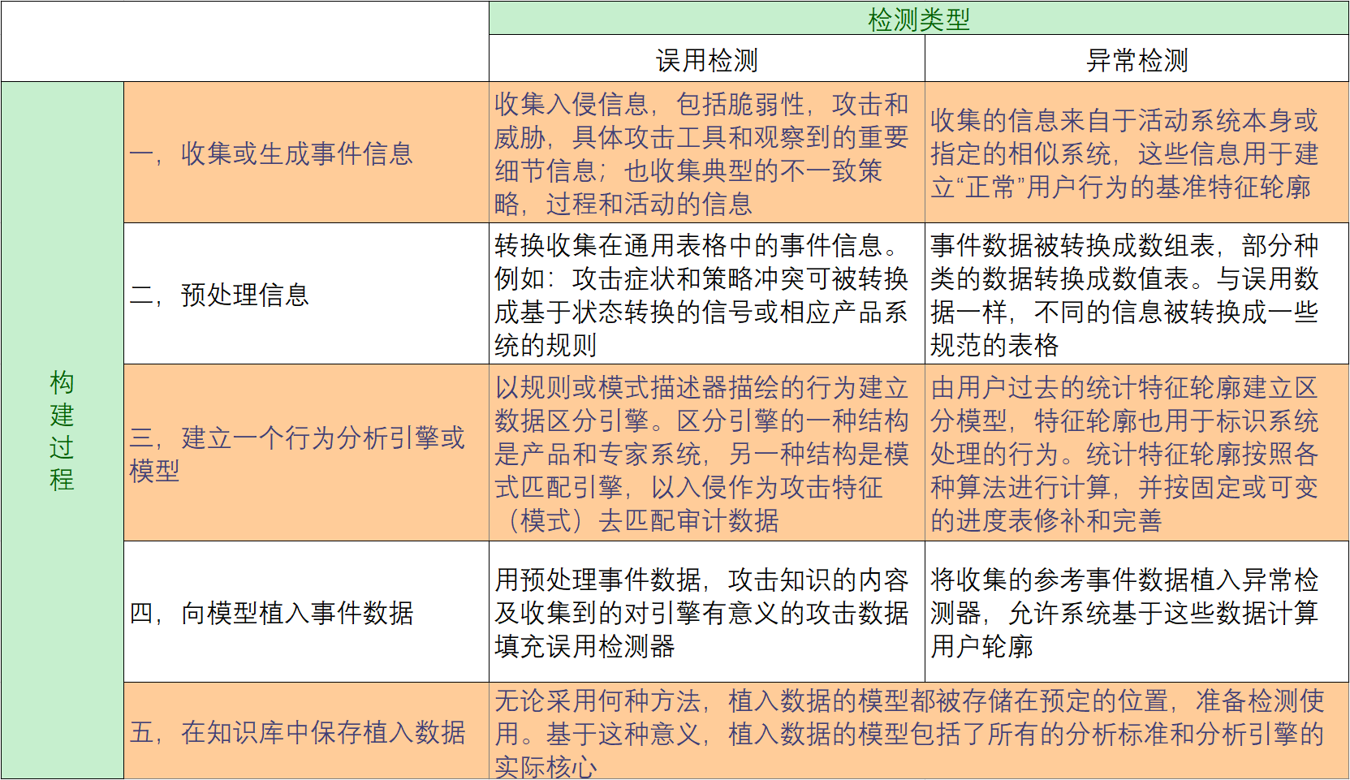Click the 三, 建立一个行为分析引擎或模型 cell
The width and height of the screenshot is (1350, 780).
coord(306,453)
